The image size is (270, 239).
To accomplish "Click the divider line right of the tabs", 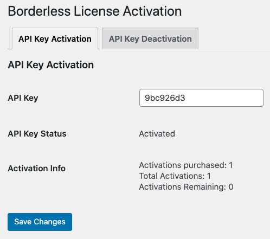I will click(x=234, y=49).
